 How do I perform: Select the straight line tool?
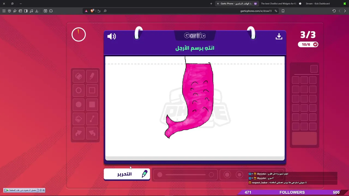[x=92, y=119]
